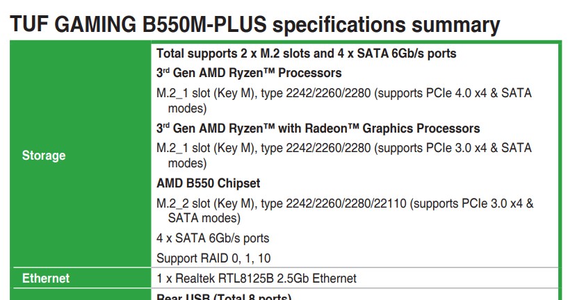The image size is (568, 300).
Task: Click the Storage row header cell
Action: pos(44,156)
